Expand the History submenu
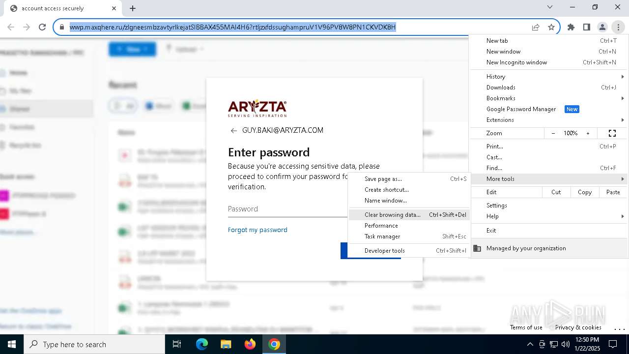Viewport: 629px width, 354px height. pos(548,77)
